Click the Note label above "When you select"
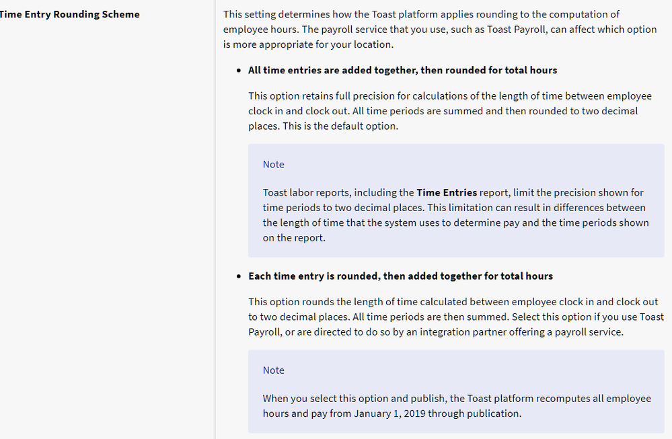The image size is (672, 439). 274,370
